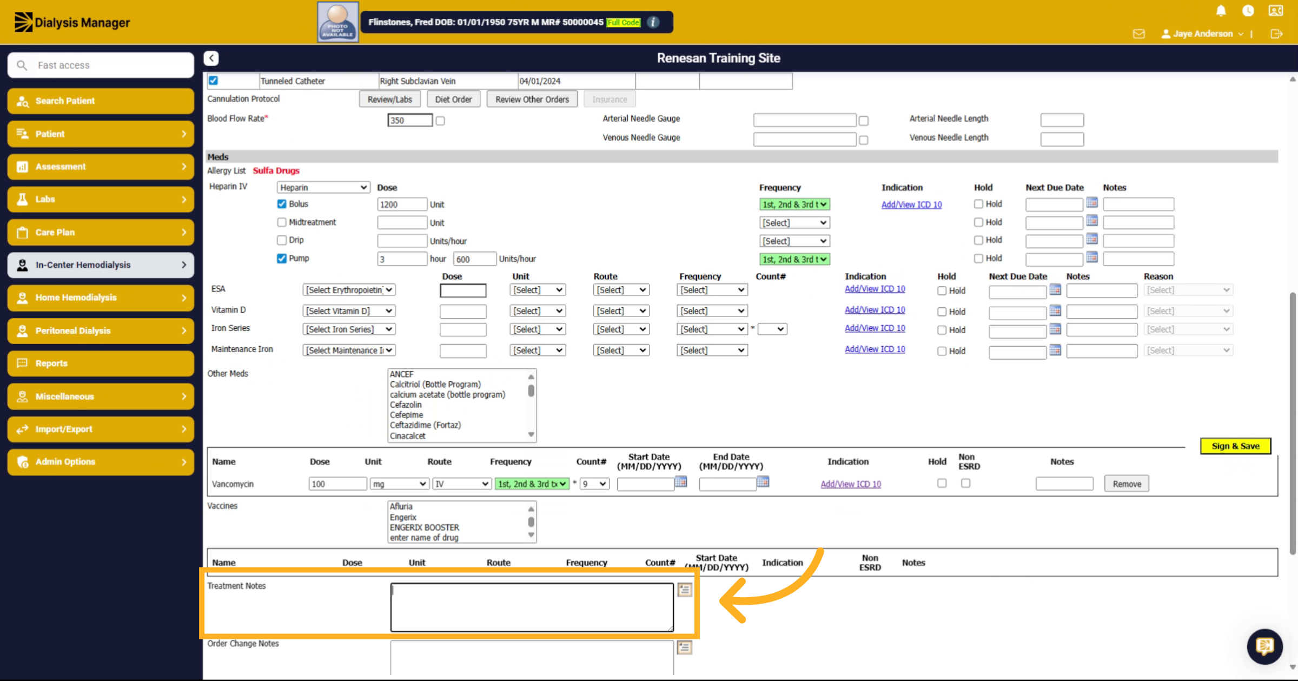Click the clock history icon in header
Viewport: 1298px width, 681px height.
(x=1248, y=10)
